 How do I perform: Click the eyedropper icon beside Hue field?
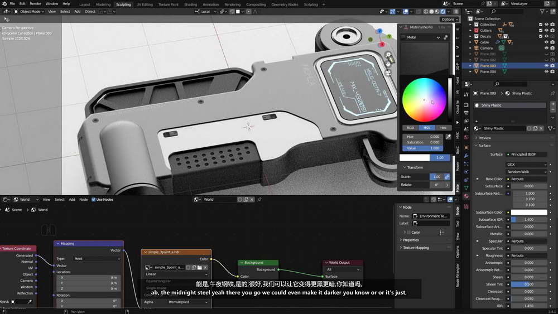[x=448, y=137]
